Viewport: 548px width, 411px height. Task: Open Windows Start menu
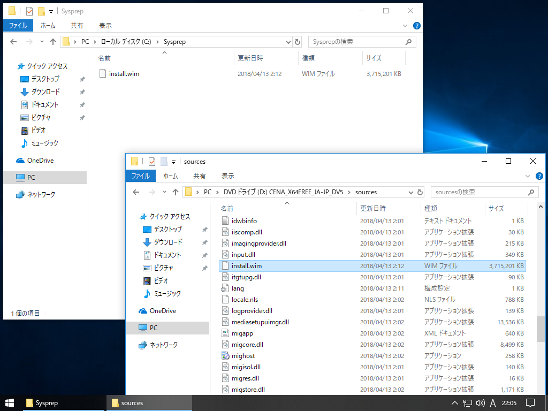(10, 403)
